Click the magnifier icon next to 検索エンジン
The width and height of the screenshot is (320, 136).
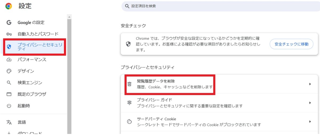click(9, 83)
